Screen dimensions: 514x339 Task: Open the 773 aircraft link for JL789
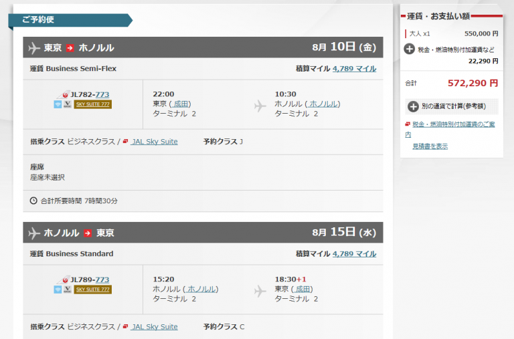pos(102,279)
